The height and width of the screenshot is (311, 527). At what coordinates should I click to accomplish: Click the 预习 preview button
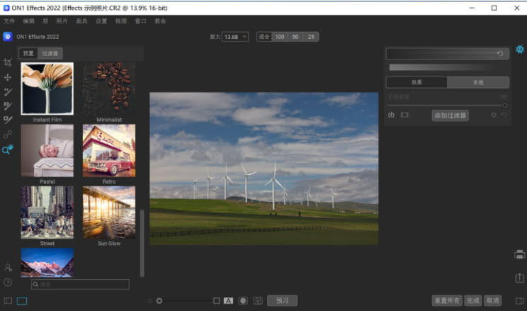[282, 300]
